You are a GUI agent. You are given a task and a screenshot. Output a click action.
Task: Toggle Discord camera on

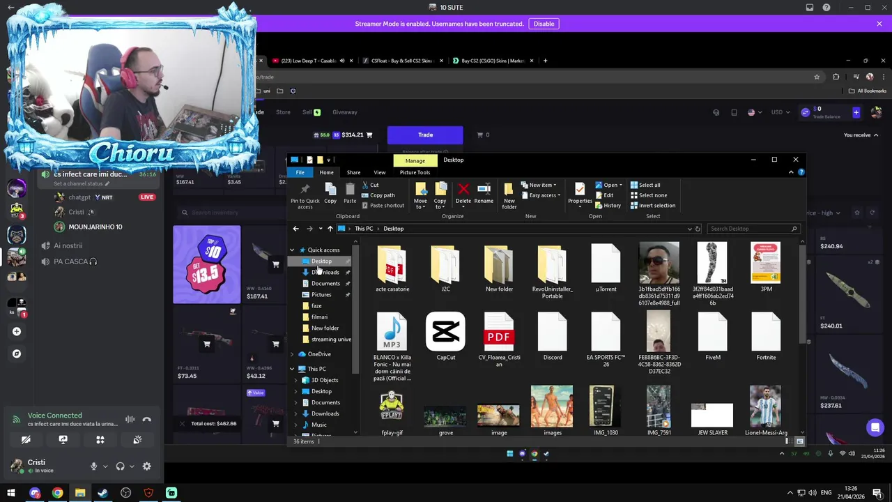click(x=26, y=440)
